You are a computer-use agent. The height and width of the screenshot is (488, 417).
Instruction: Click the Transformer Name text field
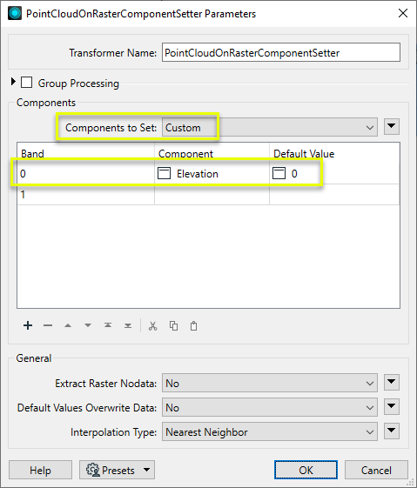pyautogui.click(x=281, y=52)
